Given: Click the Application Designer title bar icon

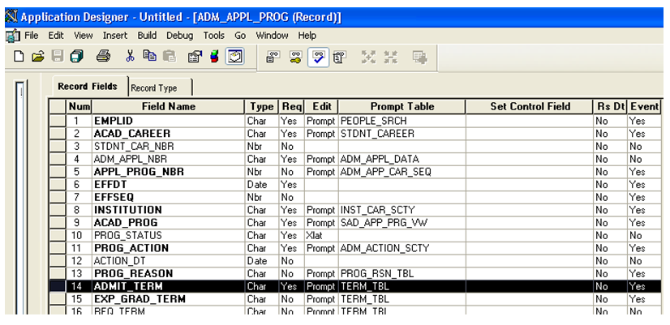Looking at the screenshot, I should [11, 18].
